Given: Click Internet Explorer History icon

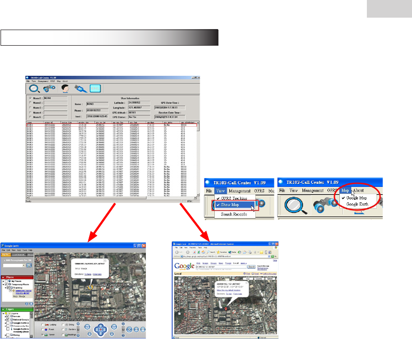Looking at the screenshot, I should (x=239, y=252).
